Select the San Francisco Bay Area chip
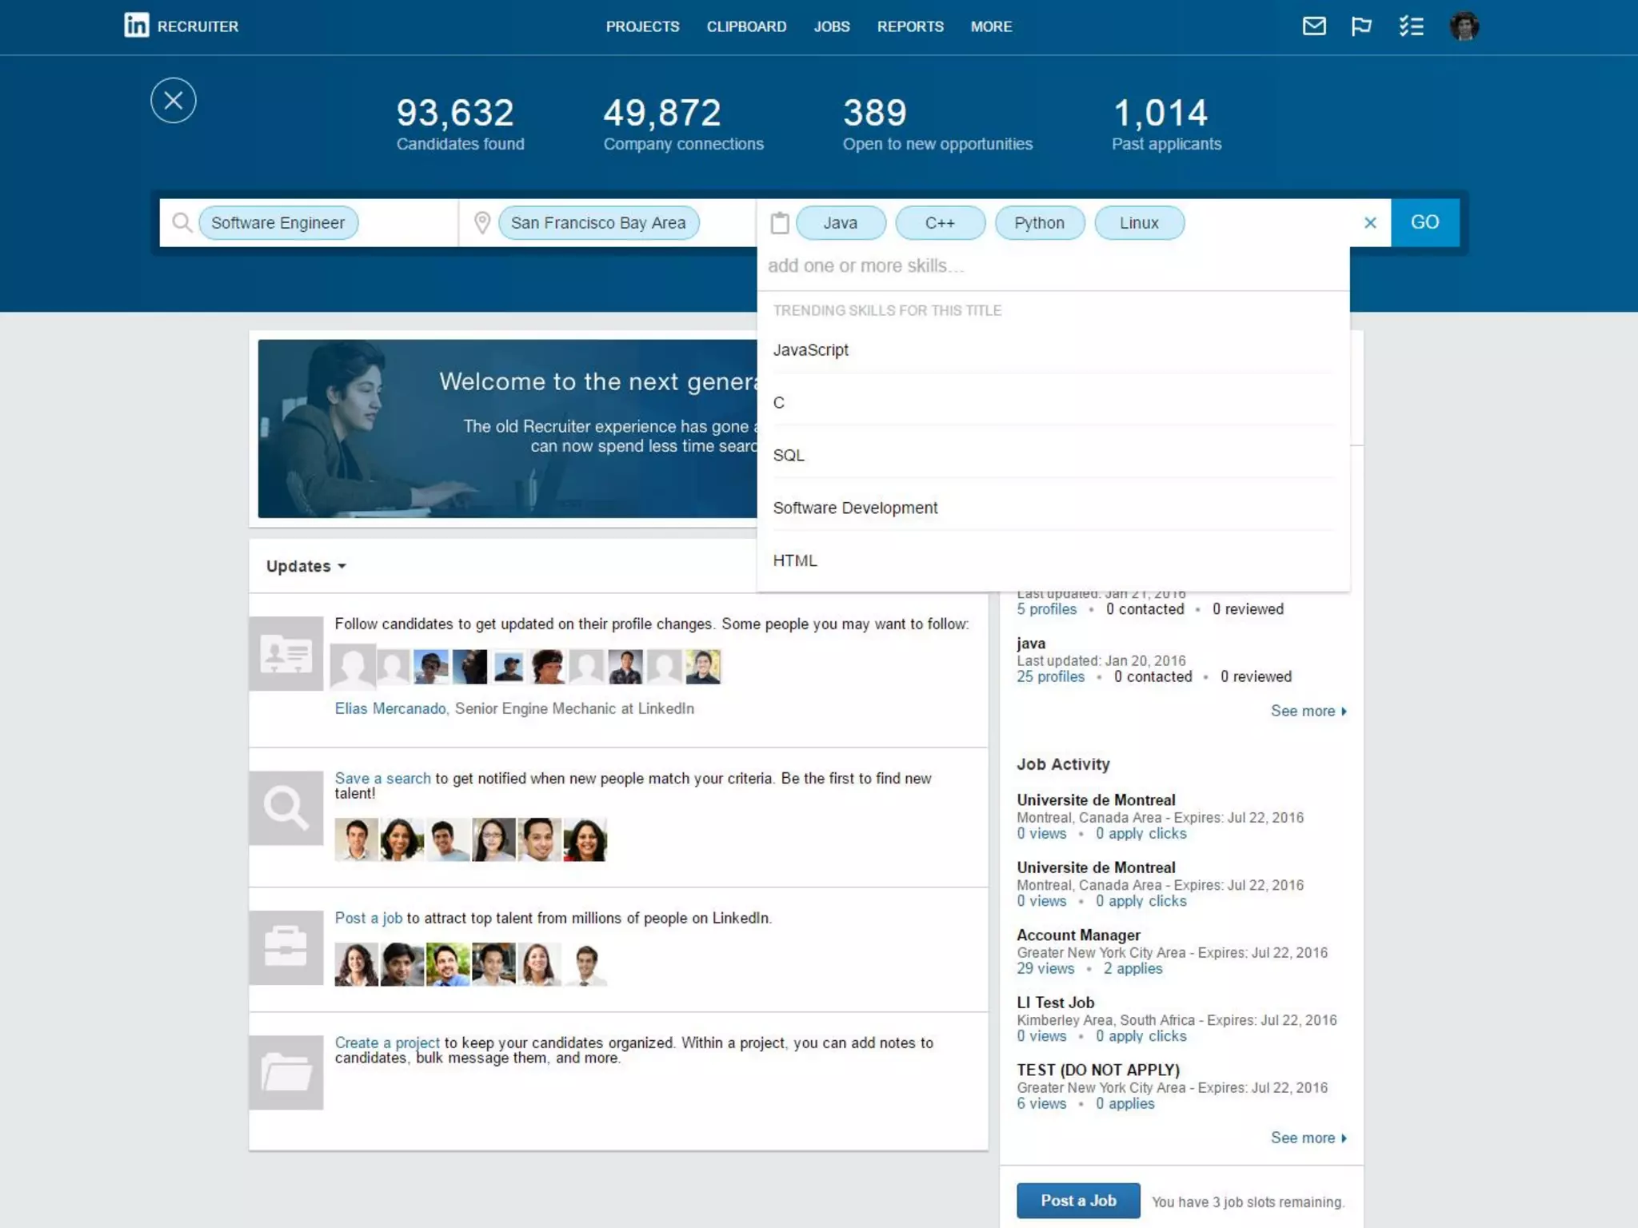This screenshot has width=1638, height=1228. tap(598, 223)
